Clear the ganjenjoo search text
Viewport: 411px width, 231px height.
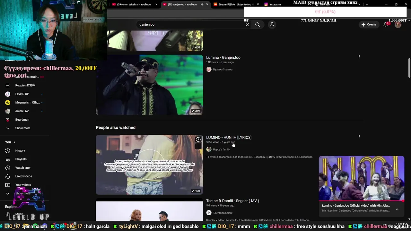pos(247,24)
